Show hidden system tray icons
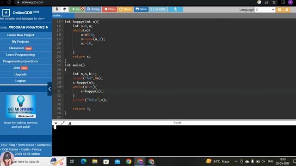Screen dimensions: 296x166 point(236,161)
